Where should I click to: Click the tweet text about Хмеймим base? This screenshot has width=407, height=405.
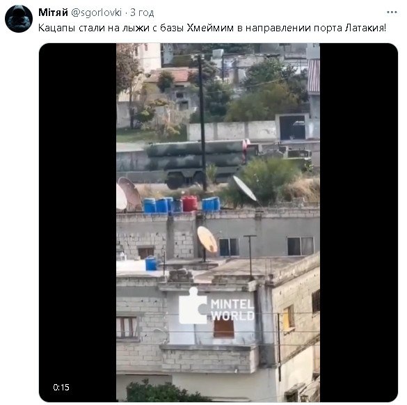(212, 28)
